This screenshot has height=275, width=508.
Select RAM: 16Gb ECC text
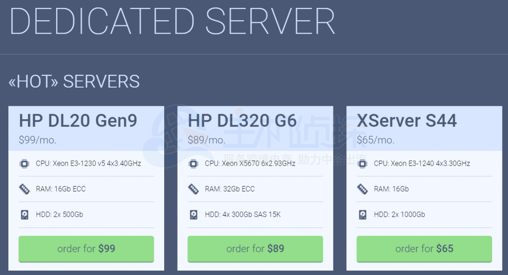[x=61, y=189]
